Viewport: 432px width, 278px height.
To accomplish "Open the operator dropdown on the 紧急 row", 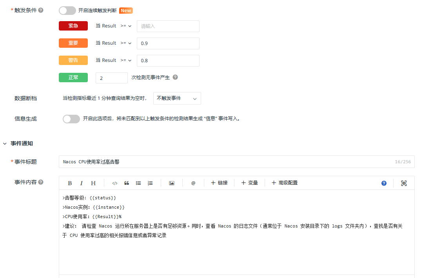I will pos(126,26).
